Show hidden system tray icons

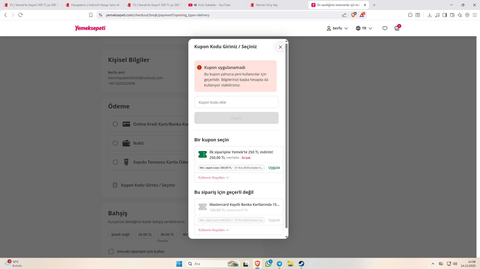(x=433, y=264)
